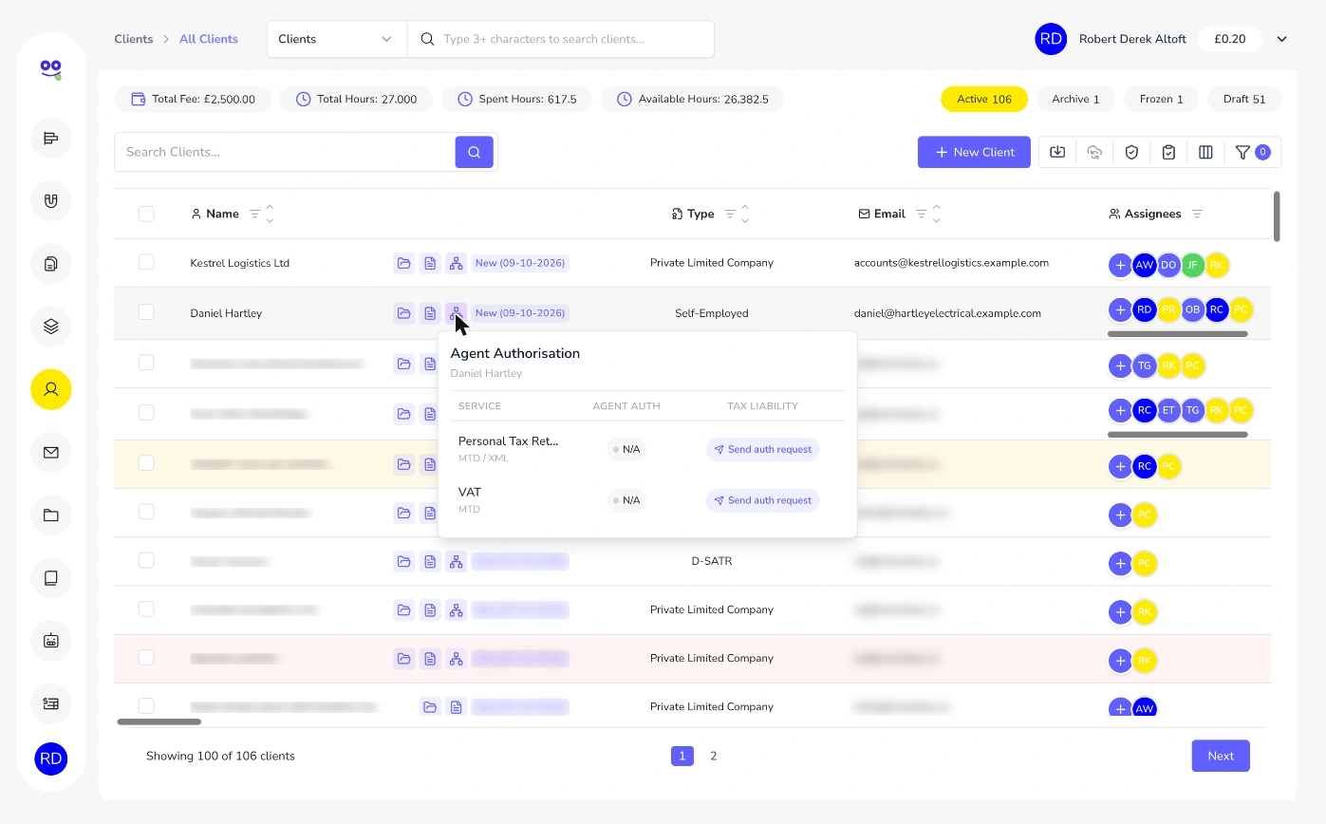
Task: Tick the select-all checkbox in table header
Action: (146, 214)
